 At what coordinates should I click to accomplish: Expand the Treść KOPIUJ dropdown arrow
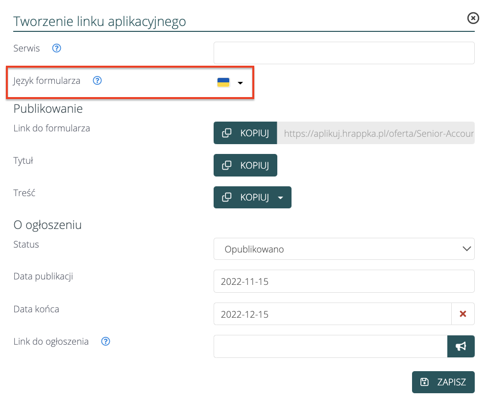(280, 198)
